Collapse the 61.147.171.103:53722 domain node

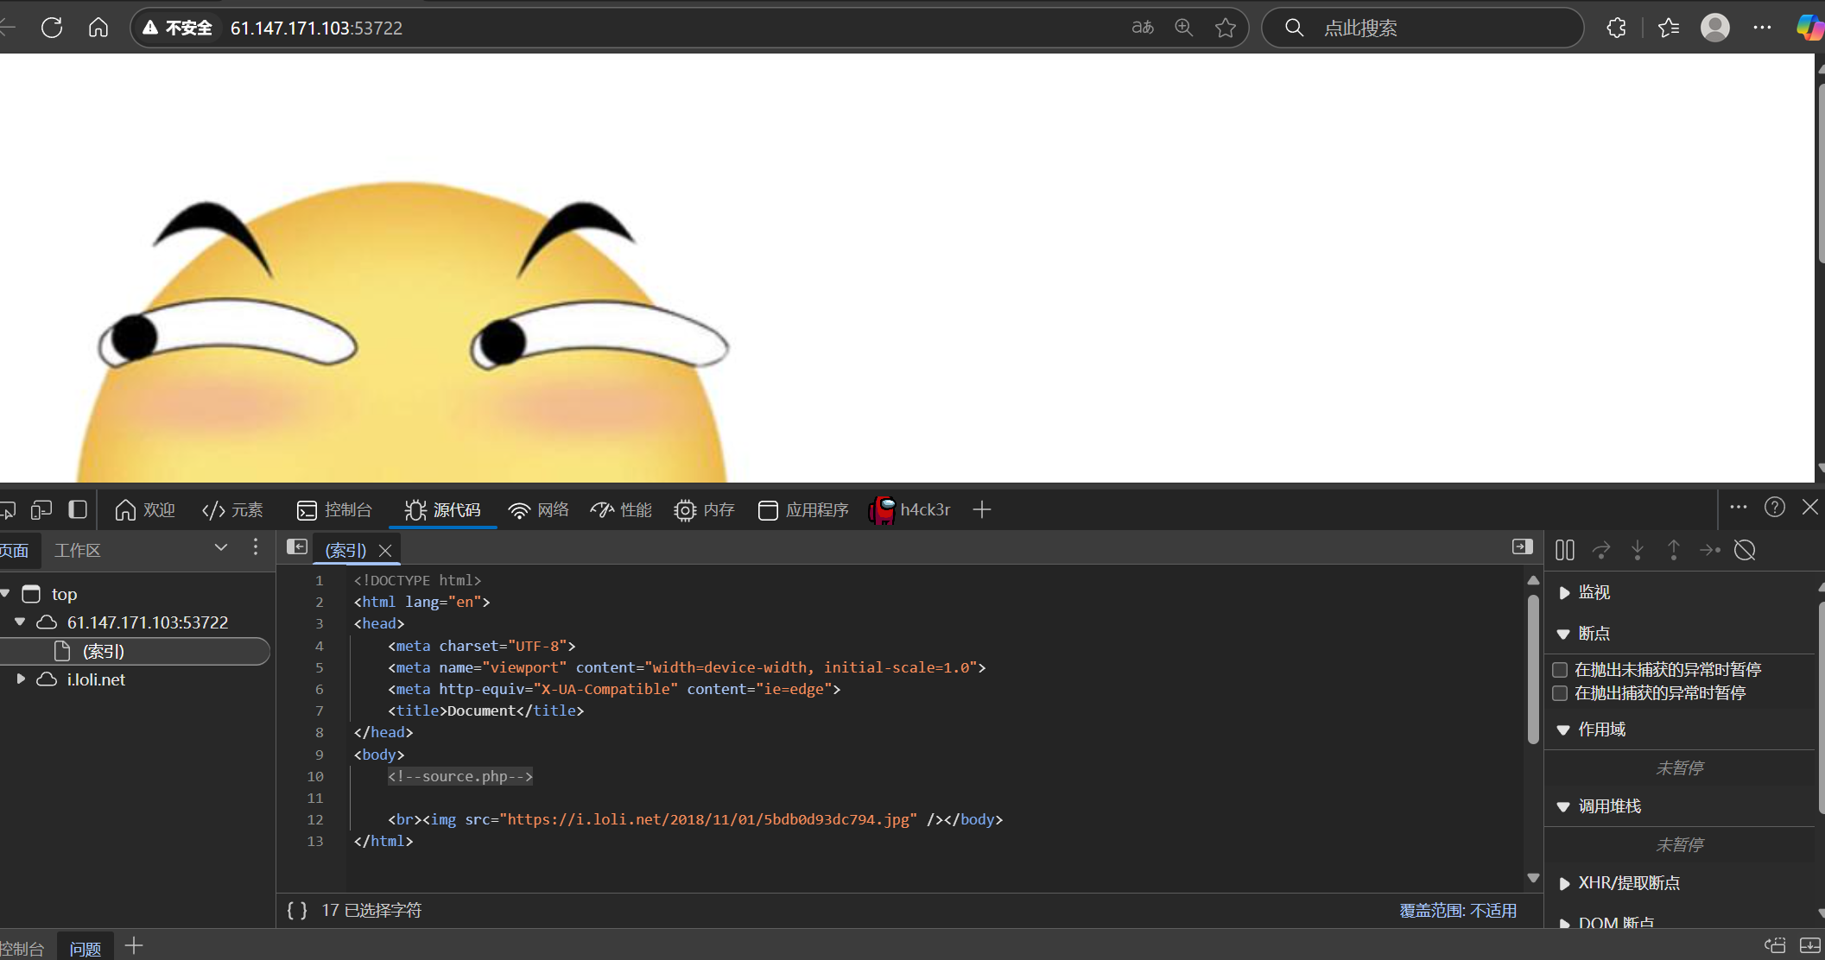[x=20, y=622]
